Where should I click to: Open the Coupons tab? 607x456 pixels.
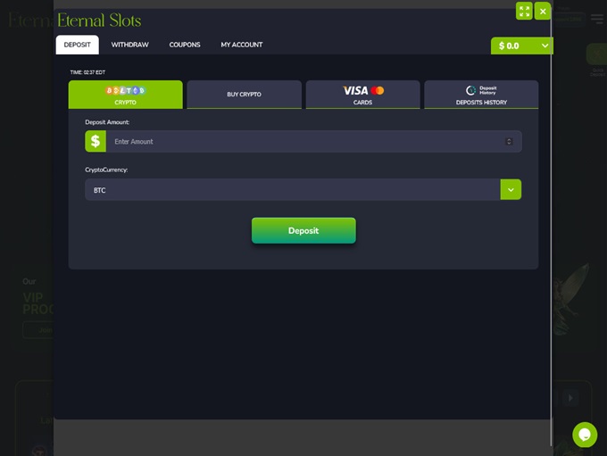[185, 45]
